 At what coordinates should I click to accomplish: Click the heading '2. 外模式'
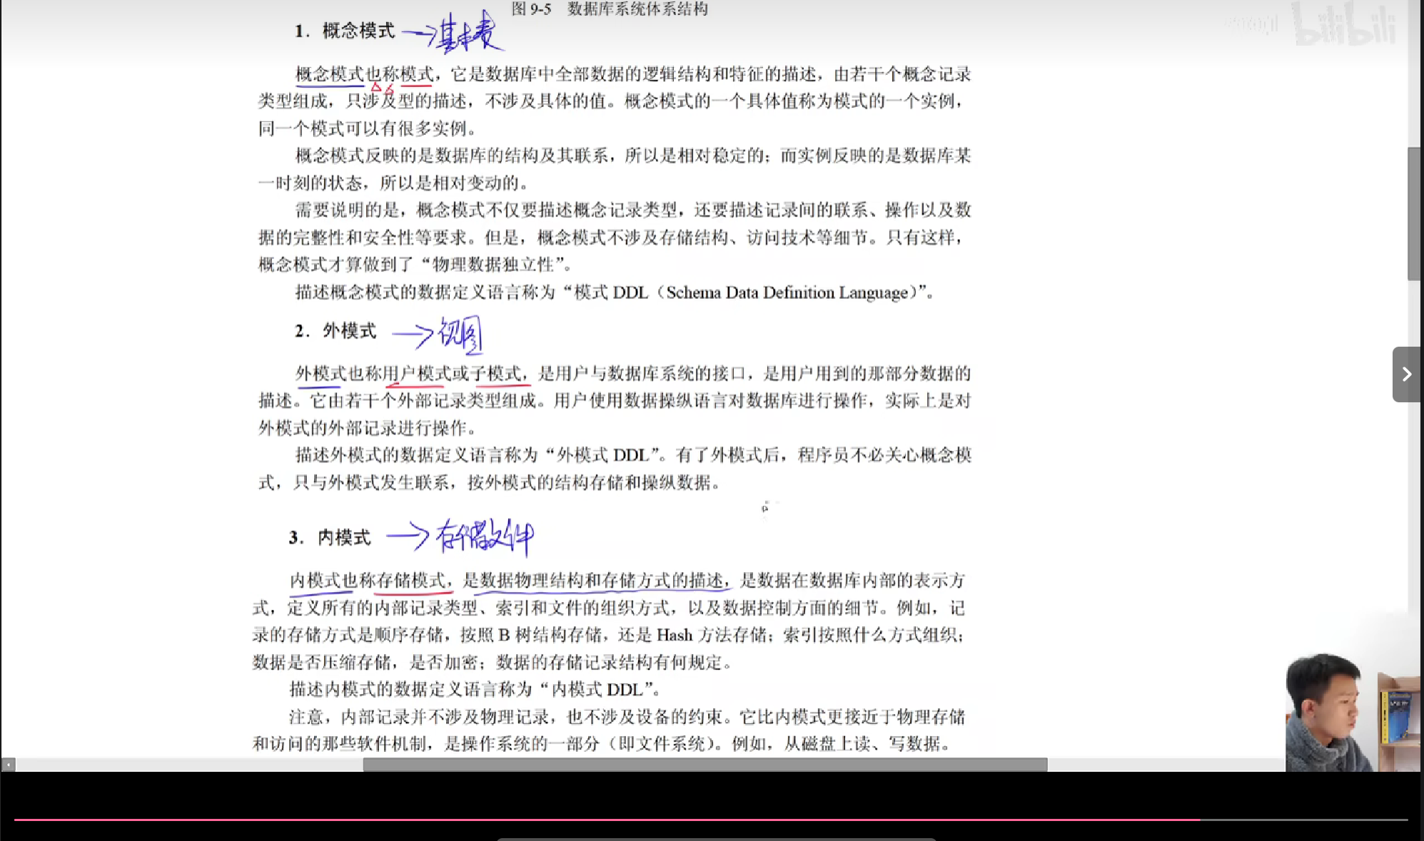(x=335, y=331)
